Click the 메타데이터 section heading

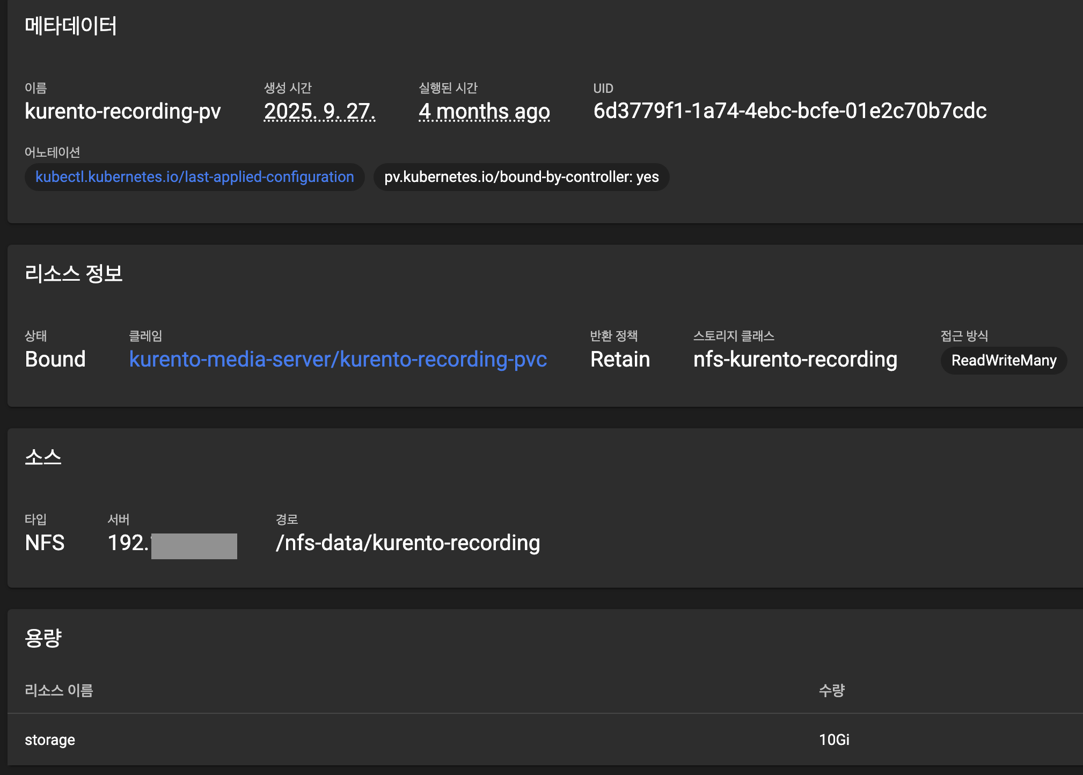pos(70,26)
